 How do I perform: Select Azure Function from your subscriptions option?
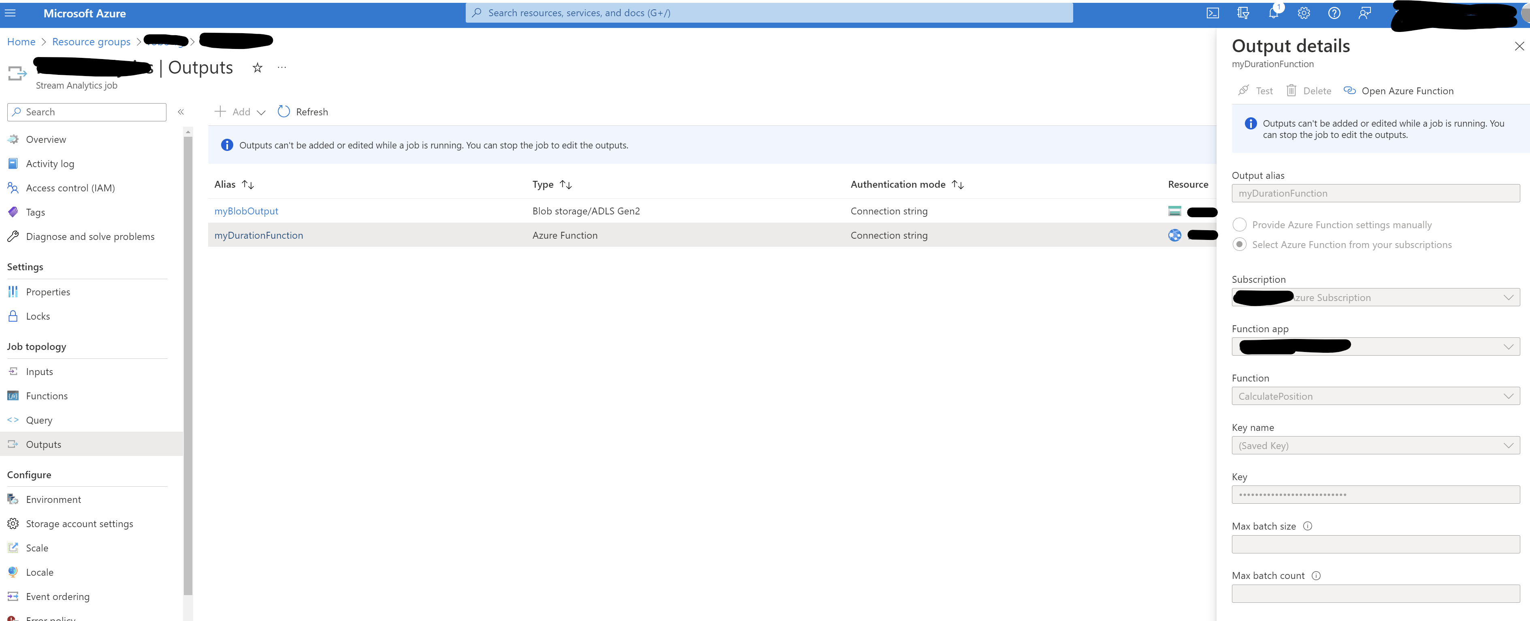(x=1239, y=244)
